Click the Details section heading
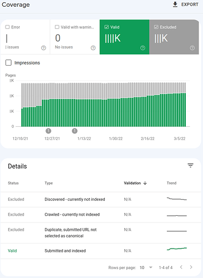Image resolution: width=203 pixels, height=278 pixels. click(17, 166)
